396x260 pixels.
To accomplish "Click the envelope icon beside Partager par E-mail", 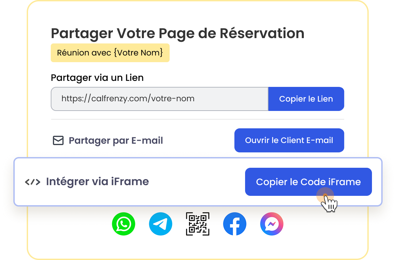I will 58,141.
